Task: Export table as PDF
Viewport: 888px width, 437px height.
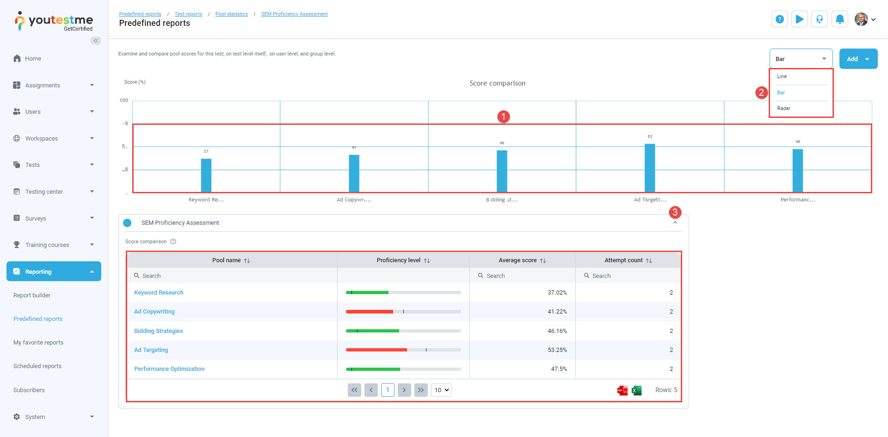Action: pos(622,390)
